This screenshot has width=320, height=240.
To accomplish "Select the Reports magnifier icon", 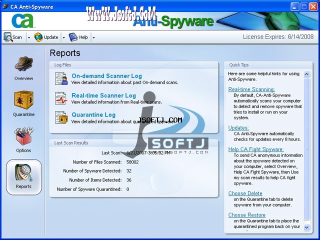I will pos(23,172).
